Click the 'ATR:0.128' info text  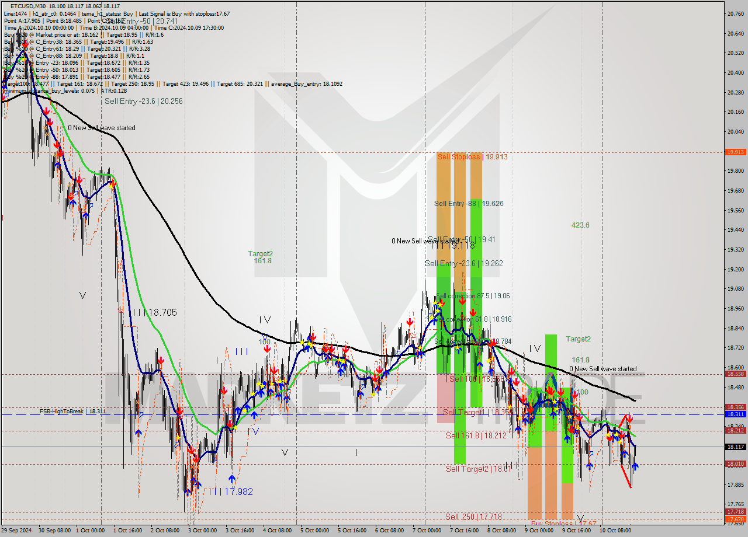click(114, 91)
